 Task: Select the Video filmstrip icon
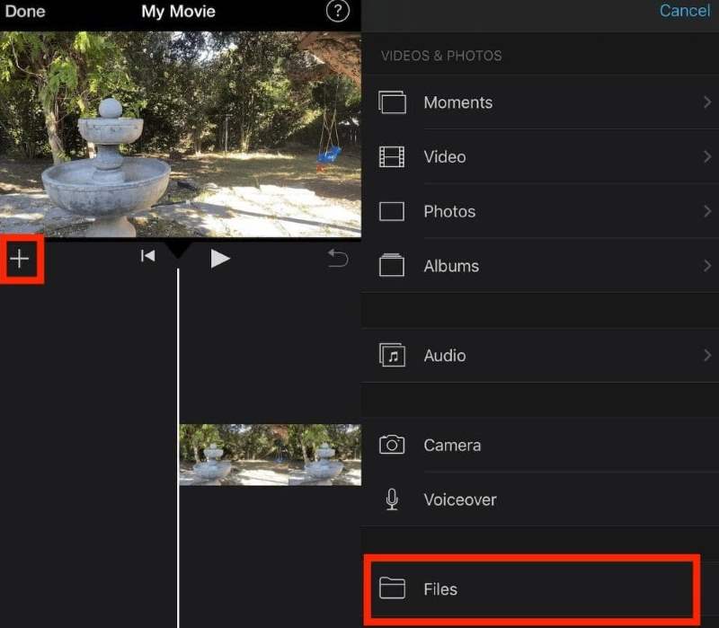[x=394, y=156]
